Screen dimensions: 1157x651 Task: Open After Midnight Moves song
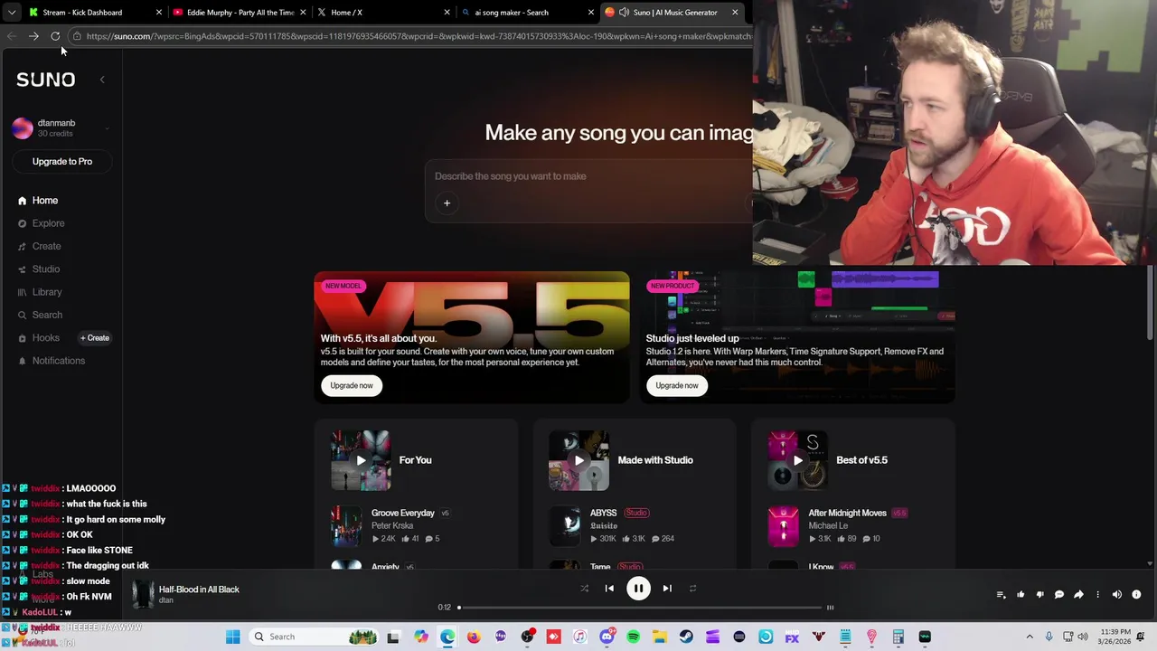coord(847,514)
